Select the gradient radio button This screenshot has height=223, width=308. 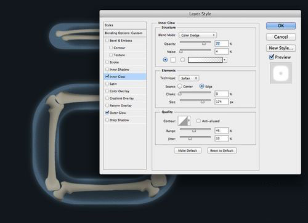(x=182, y=60)
